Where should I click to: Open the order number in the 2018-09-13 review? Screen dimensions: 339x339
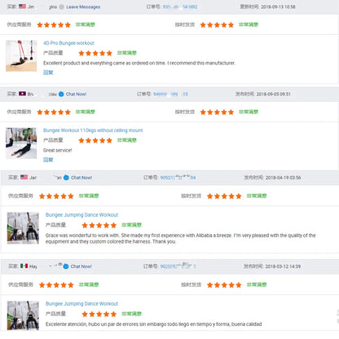pos(180,7)
